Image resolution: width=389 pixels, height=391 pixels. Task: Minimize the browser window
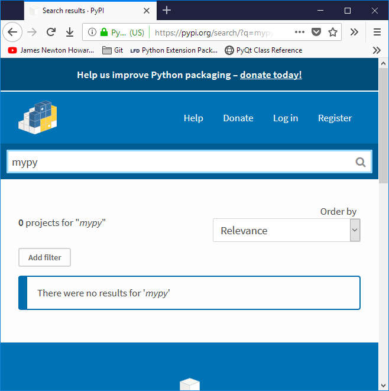320,11
